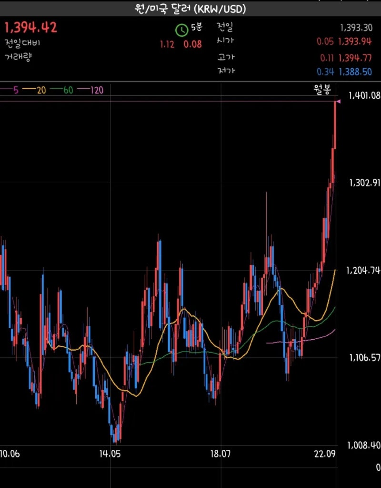
Task: Click the 14.05 date axis label
Action: [x=110, y=454]
